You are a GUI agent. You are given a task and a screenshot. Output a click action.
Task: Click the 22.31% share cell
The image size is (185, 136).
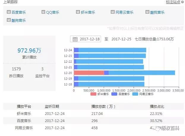[156, 114]
